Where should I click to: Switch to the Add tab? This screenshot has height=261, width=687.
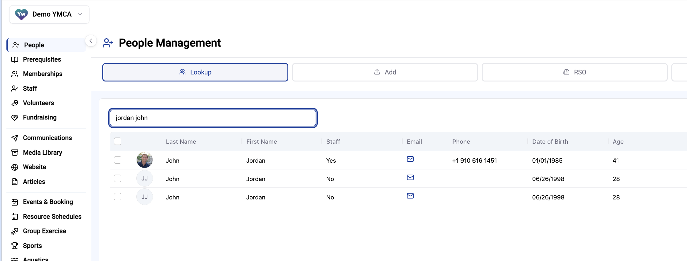click(385, 72)
